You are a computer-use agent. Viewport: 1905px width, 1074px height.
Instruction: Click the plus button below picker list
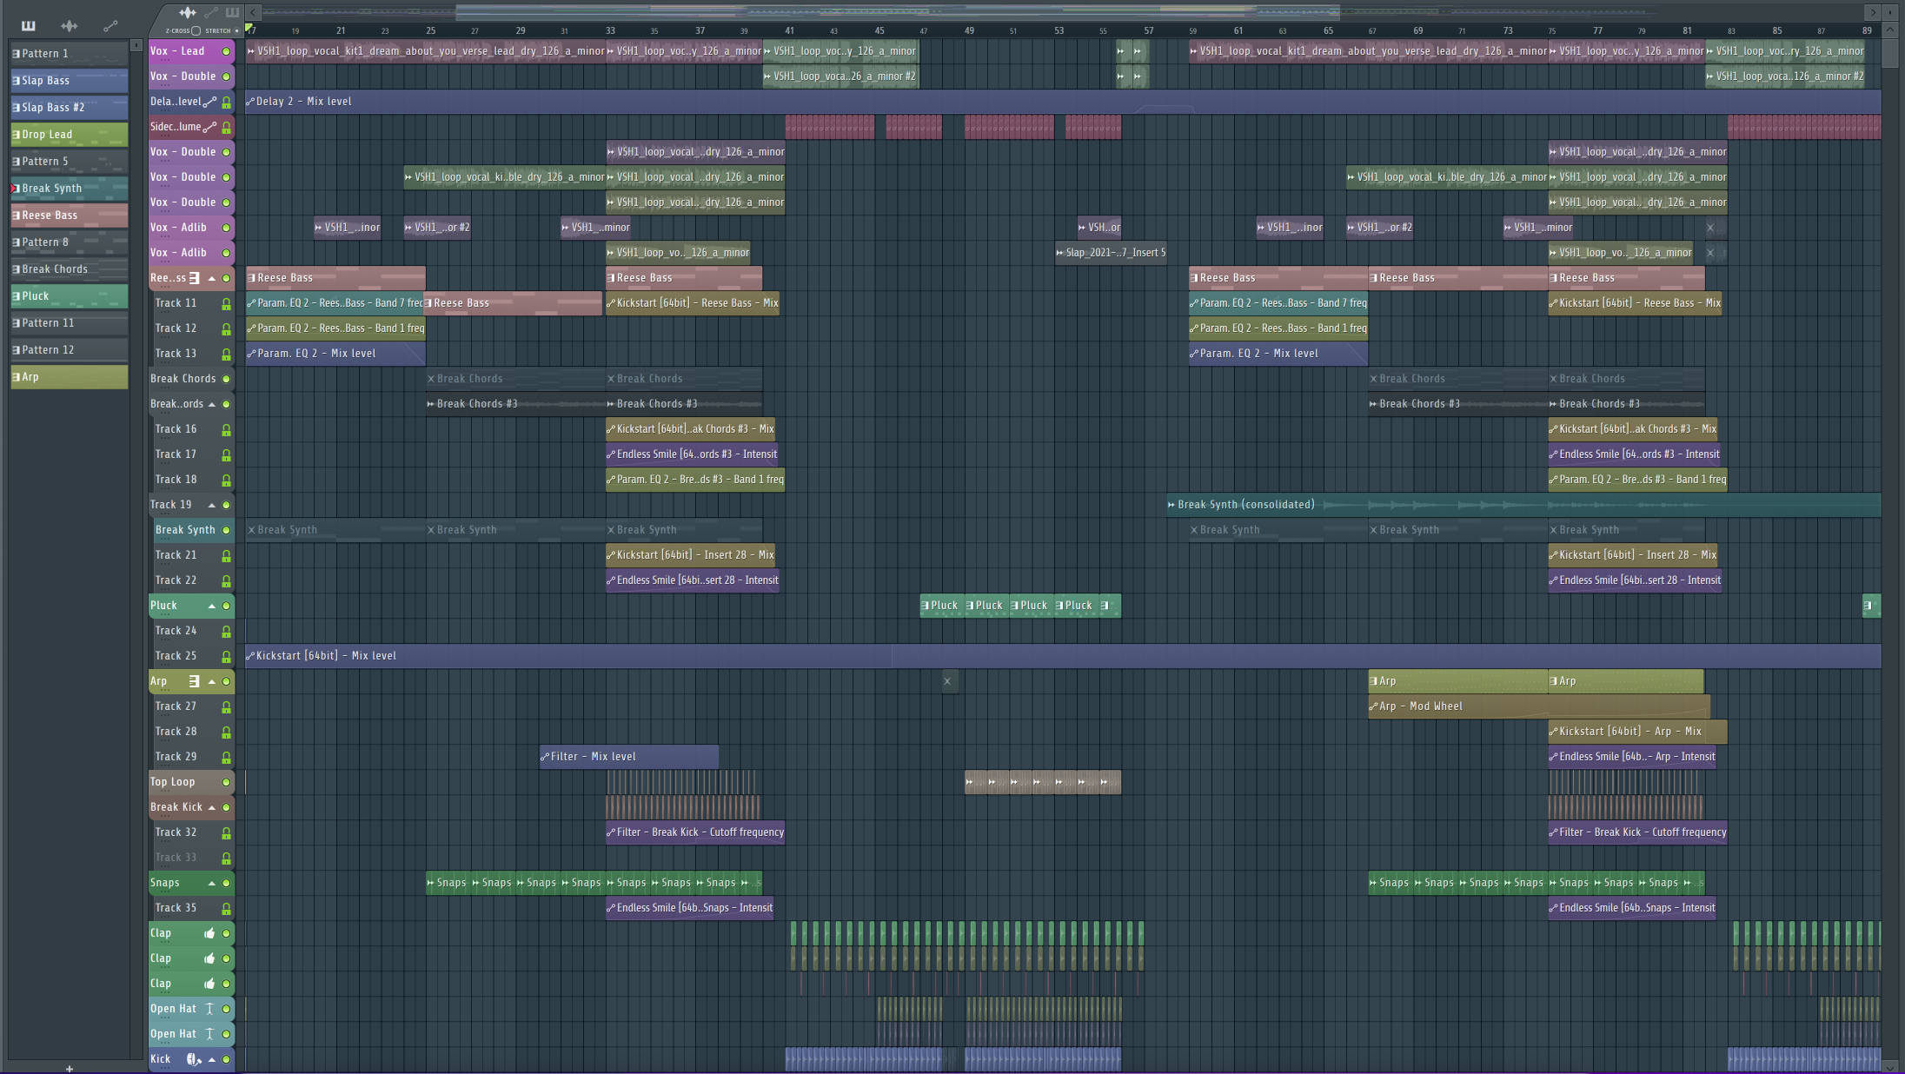[x=70, y=1068]
